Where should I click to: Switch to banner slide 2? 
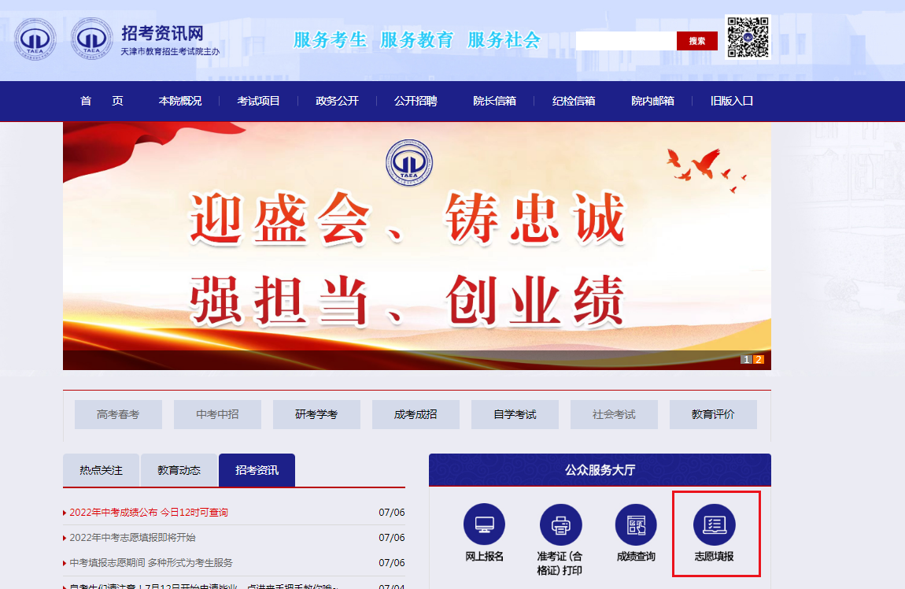[759, 360]
